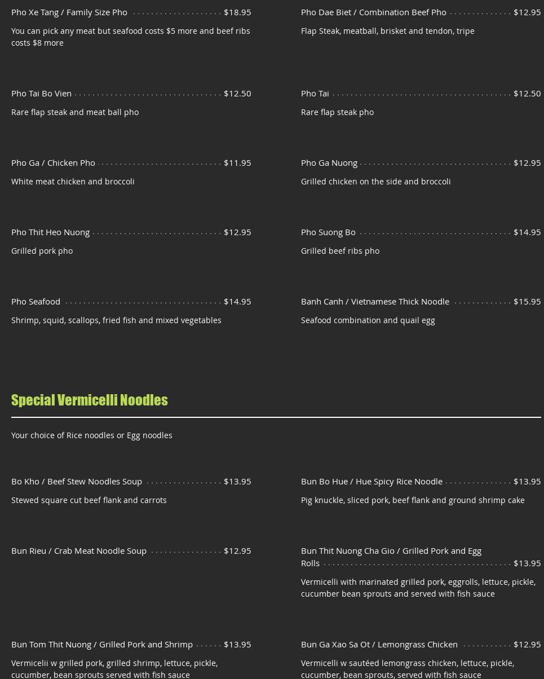Click Bun Tom Thit Nuong title
This screenshot has width=544, height=679.
click(102, 644)
